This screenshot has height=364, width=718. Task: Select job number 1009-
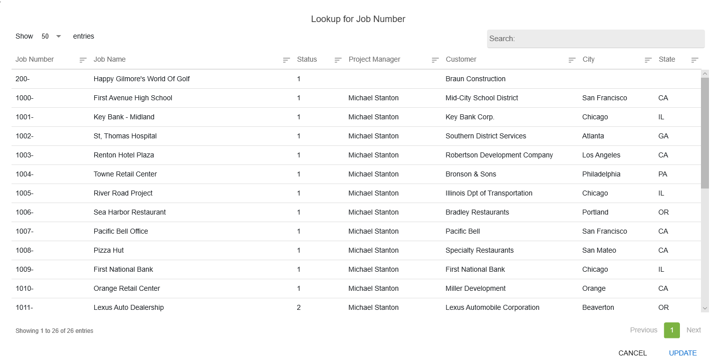pos(25,269)
